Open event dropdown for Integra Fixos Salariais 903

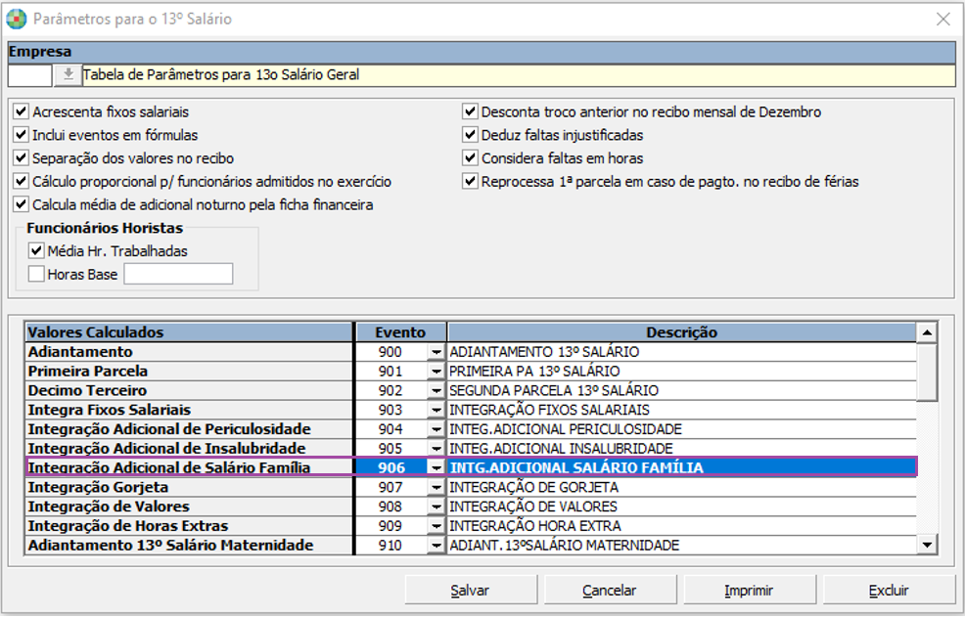(437, 411)
